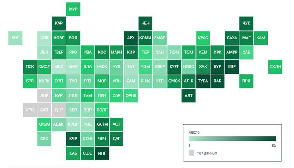Select the ЧУК region tile
This screenshot has height=168, width=294.
(246, 23)
